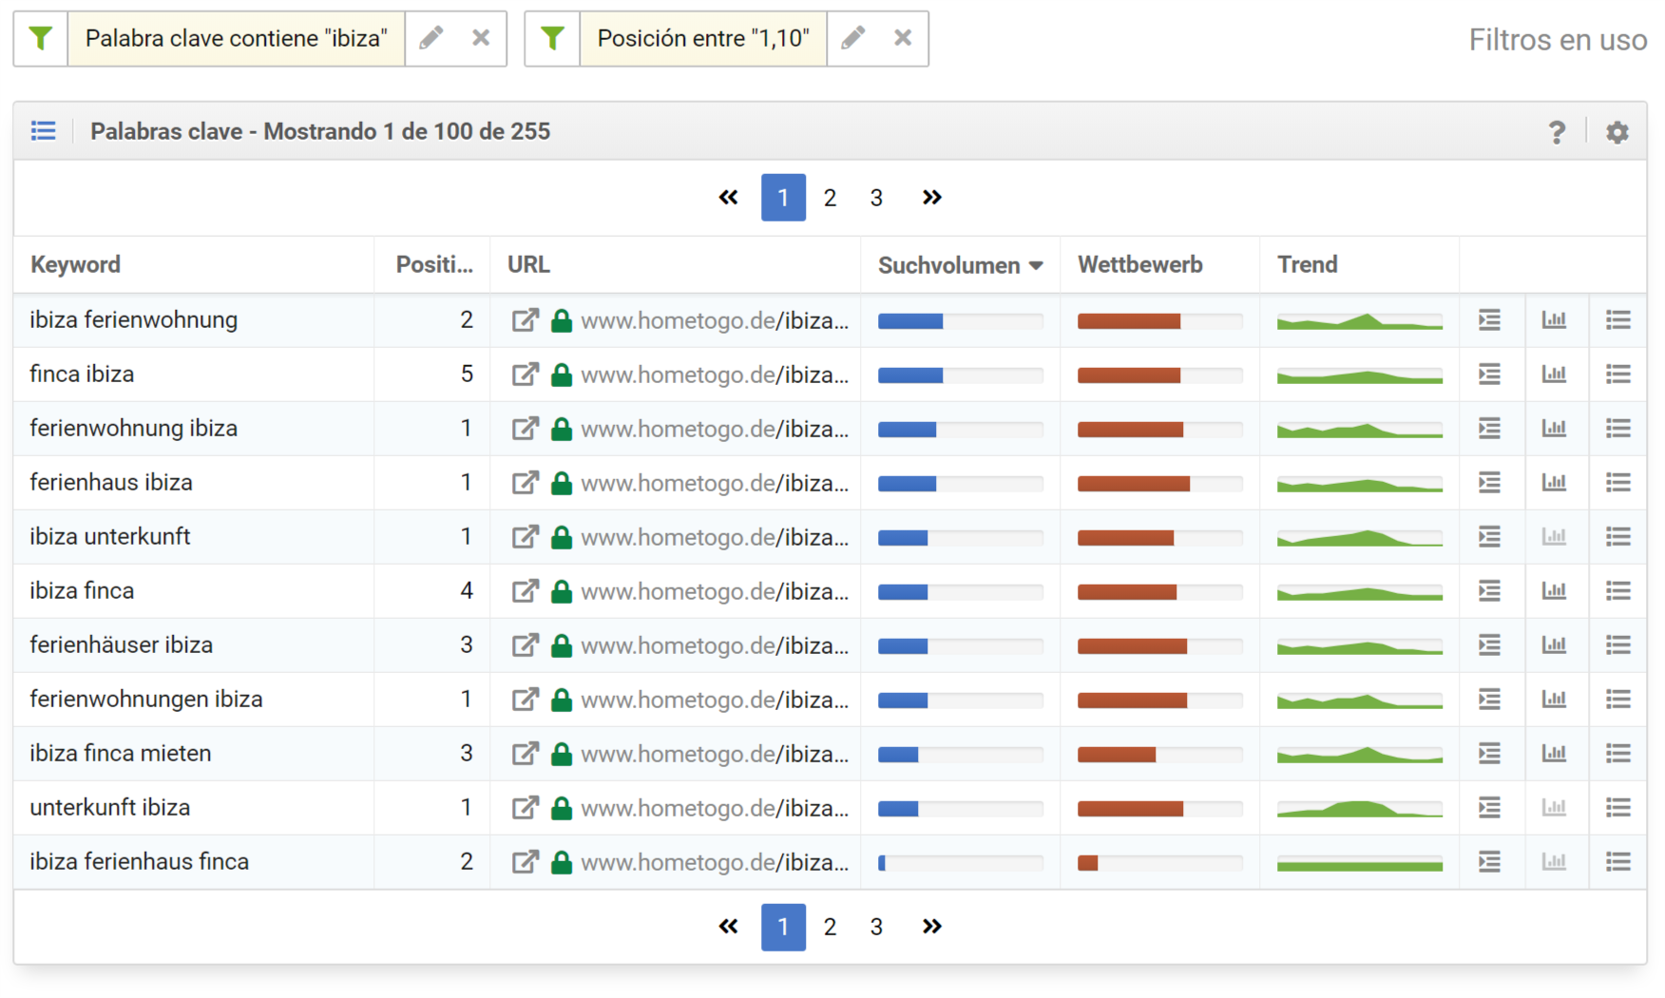1665x998 pixels.
Task: Sort by the Position column header
Action: (x=434, y=265)
